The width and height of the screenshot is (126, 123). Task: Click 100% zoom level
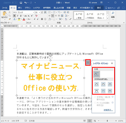[x=121, y=121]
